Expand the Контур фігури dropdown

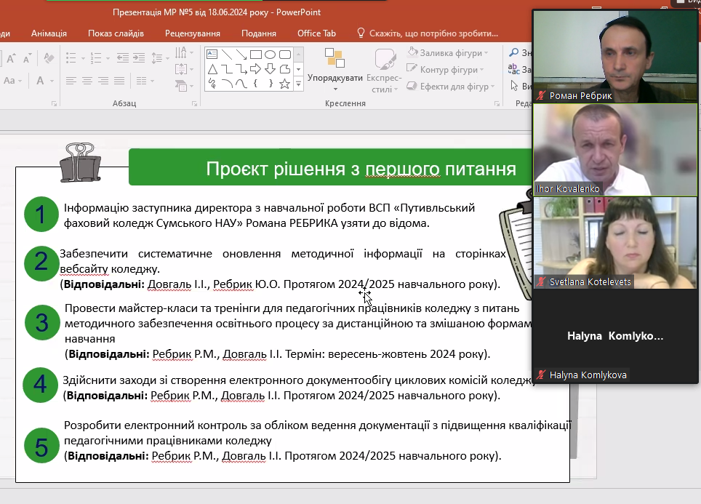tap(451, 70)
